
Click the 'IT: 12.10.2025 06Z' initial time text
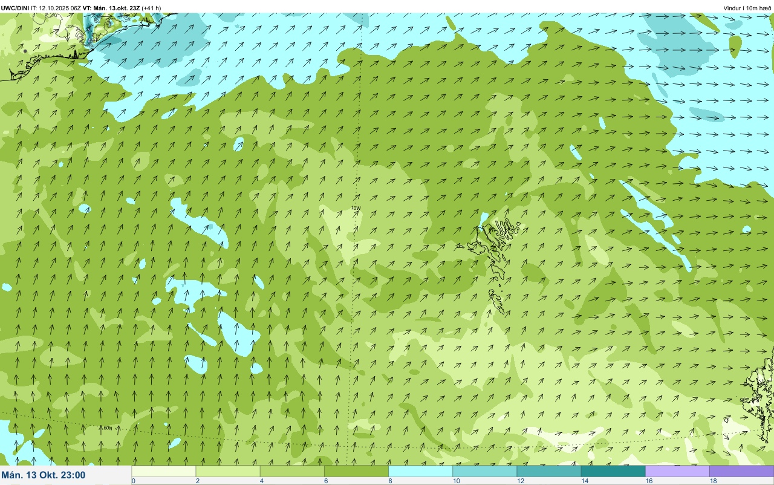(x=56, y=8)
